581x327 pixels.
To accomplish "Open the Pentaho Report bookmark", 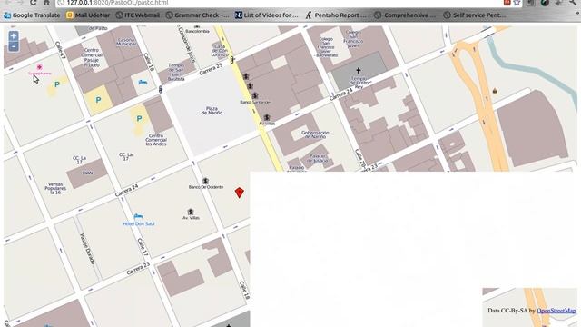I will pyautogui.click(x=335, y=15).
